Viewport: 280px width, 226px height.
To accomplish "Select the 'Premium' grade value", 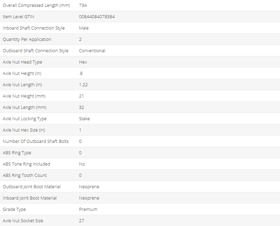I will coord(88,210).
